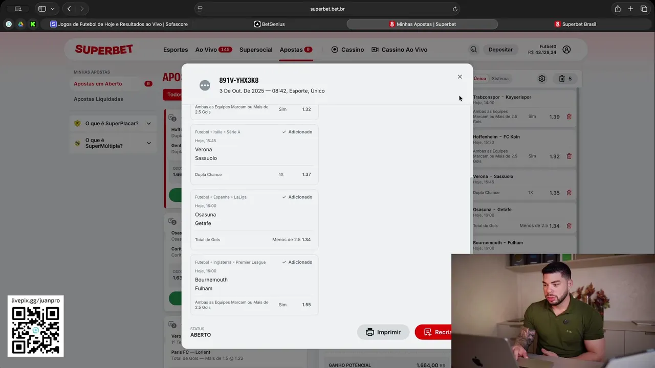655x368 pixels.
Task: Open betslip settings gear icon
Action: pos(542,79)
